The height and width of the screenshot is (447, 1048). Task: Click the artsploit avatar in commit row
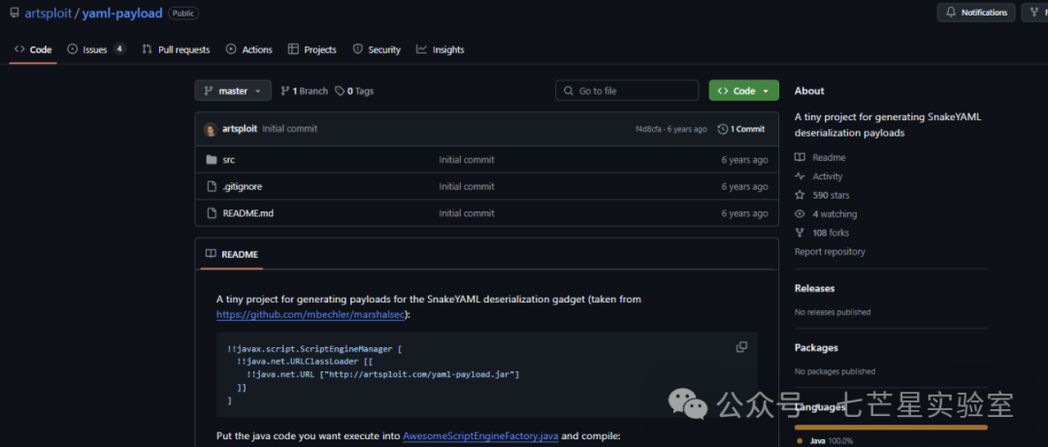click(211, 129)
